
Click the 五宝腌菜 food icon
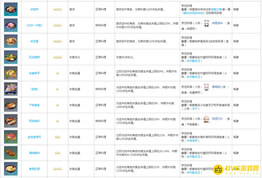pos(10,57)
